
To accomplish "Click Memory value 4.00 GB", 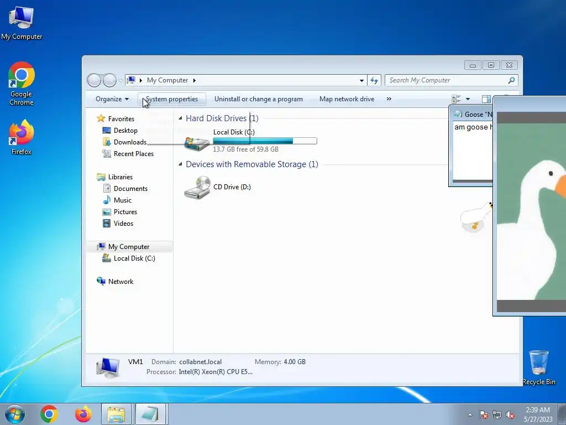I will [295, 362].
